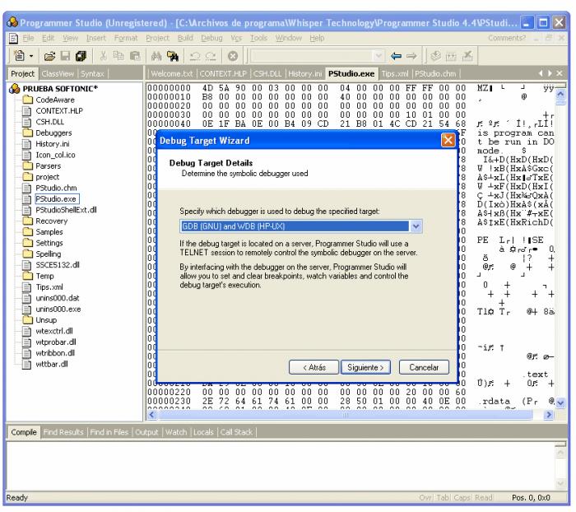Select the PStudioShellExt.dll file
The image size is (576, 512).
66,210
